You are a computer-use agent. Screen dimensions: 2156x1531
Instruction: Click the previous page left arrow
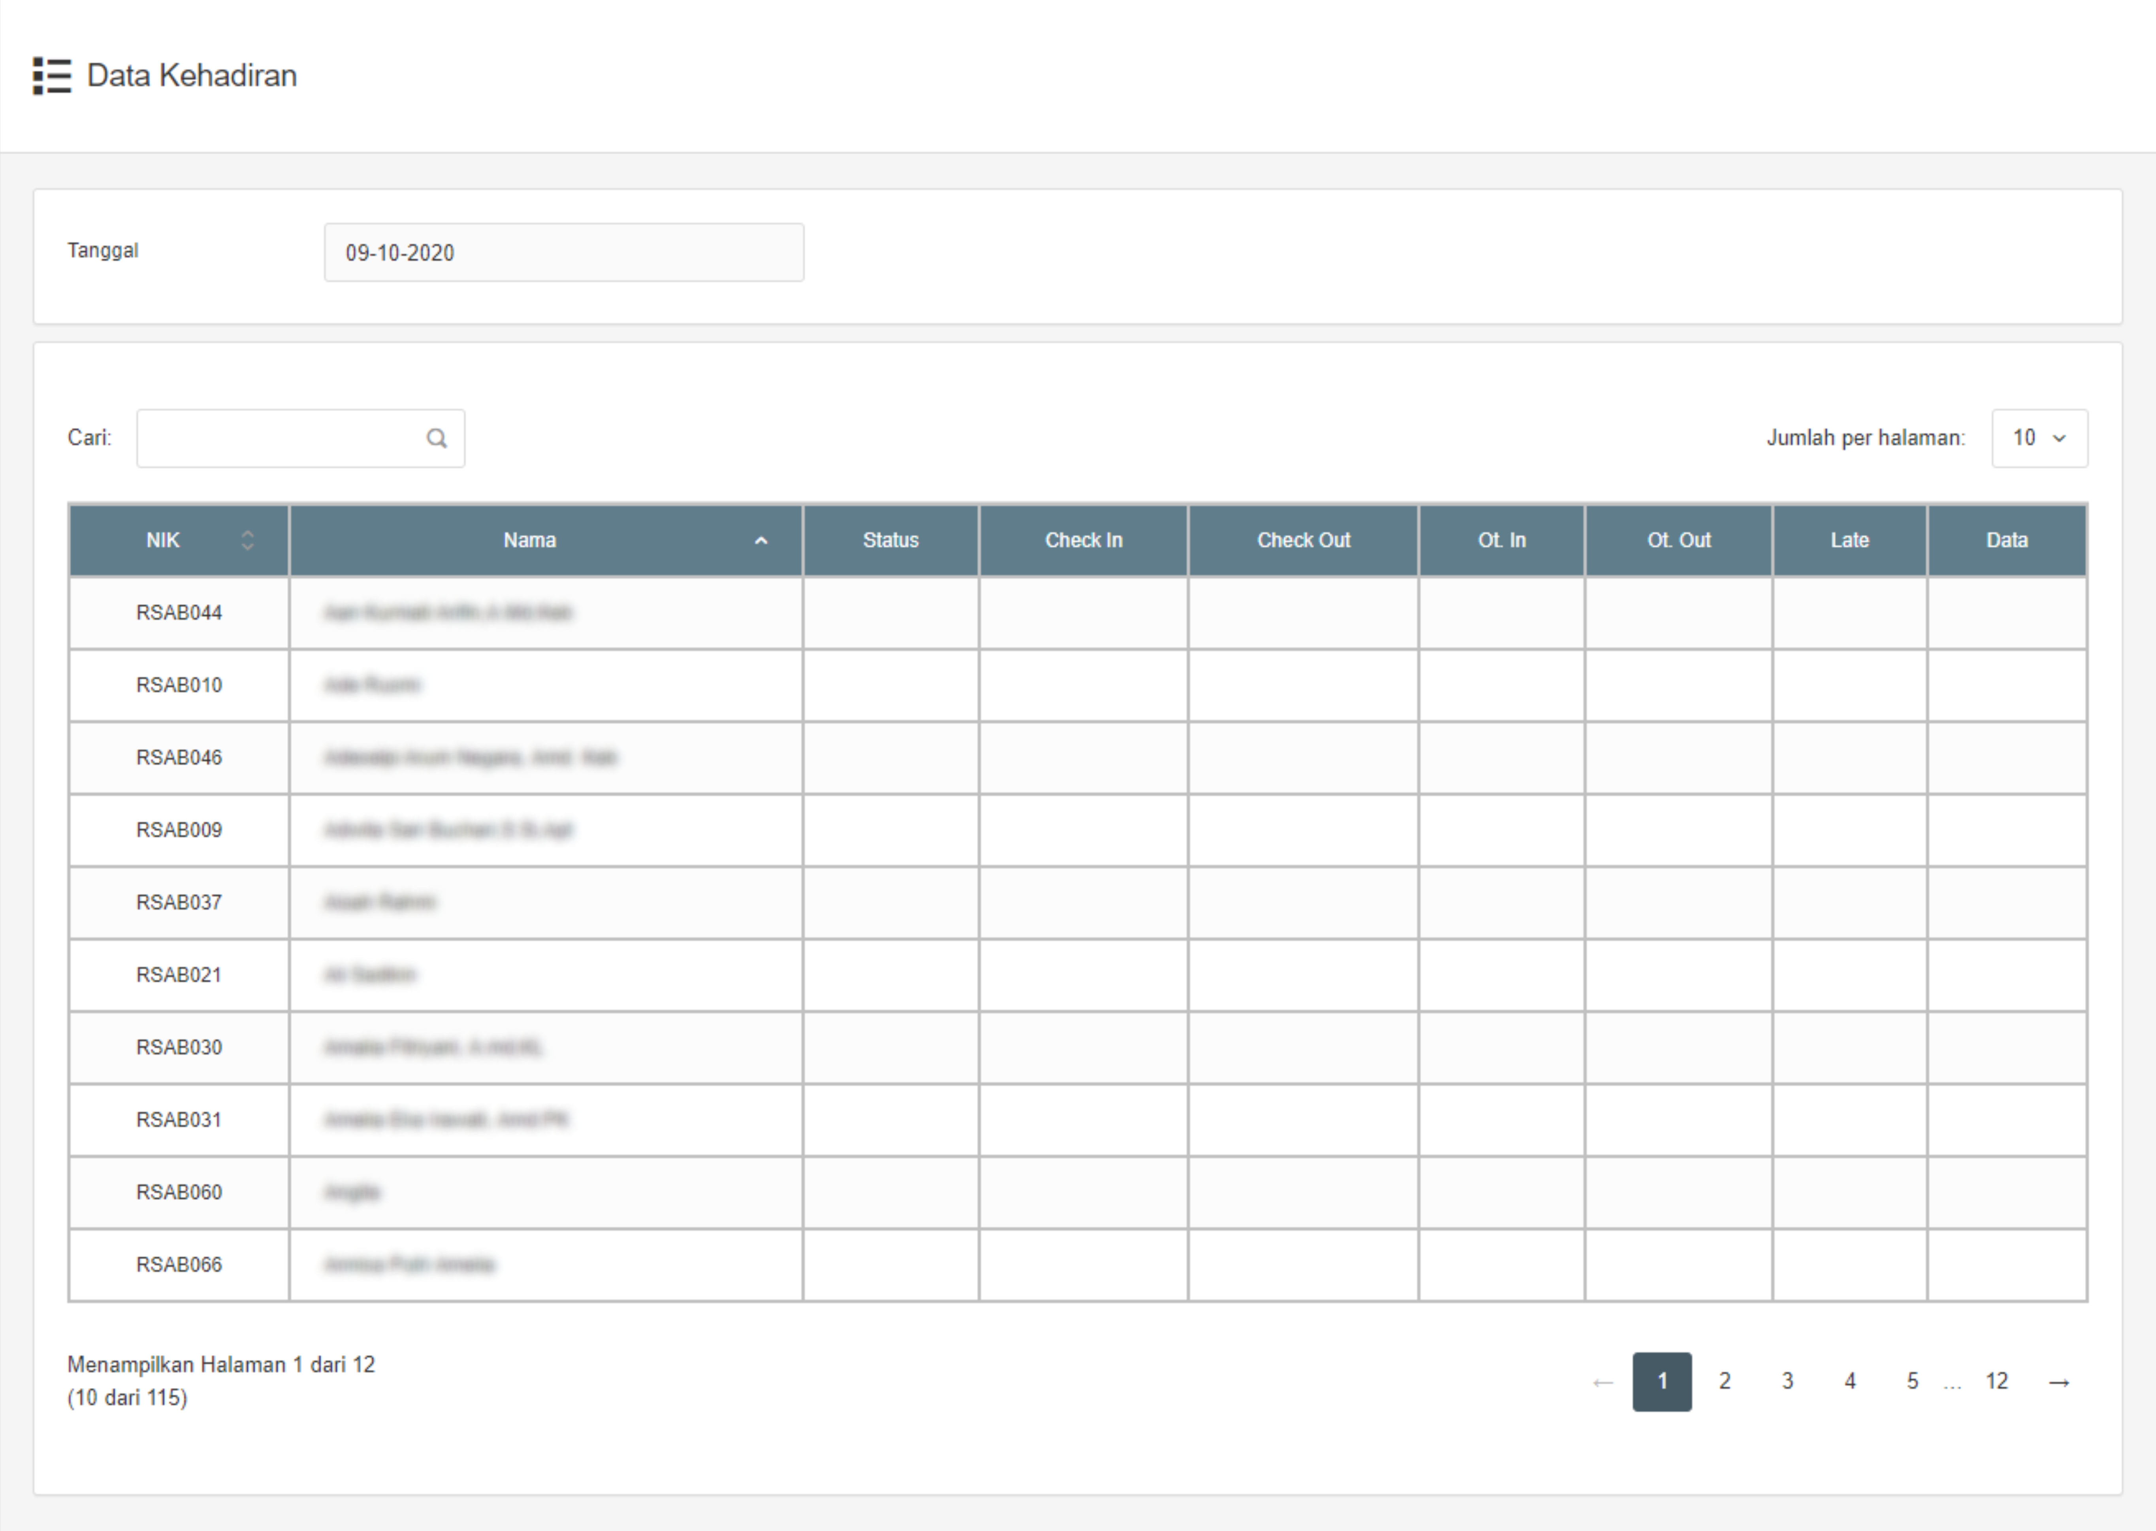click(1602, 1382)
